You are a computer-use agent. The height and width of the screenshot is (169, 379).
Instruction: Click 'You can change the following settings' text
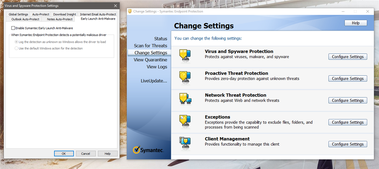click(208, 38)
